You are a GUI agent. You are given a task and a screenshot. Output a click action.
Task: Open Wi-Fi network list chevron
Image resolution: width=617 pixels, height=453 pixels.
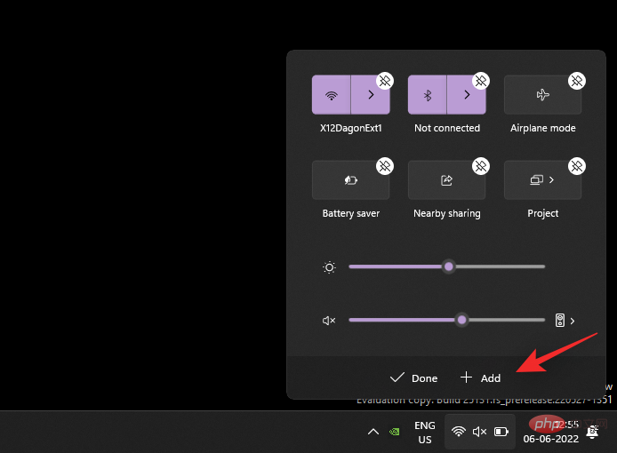(370, 95)
